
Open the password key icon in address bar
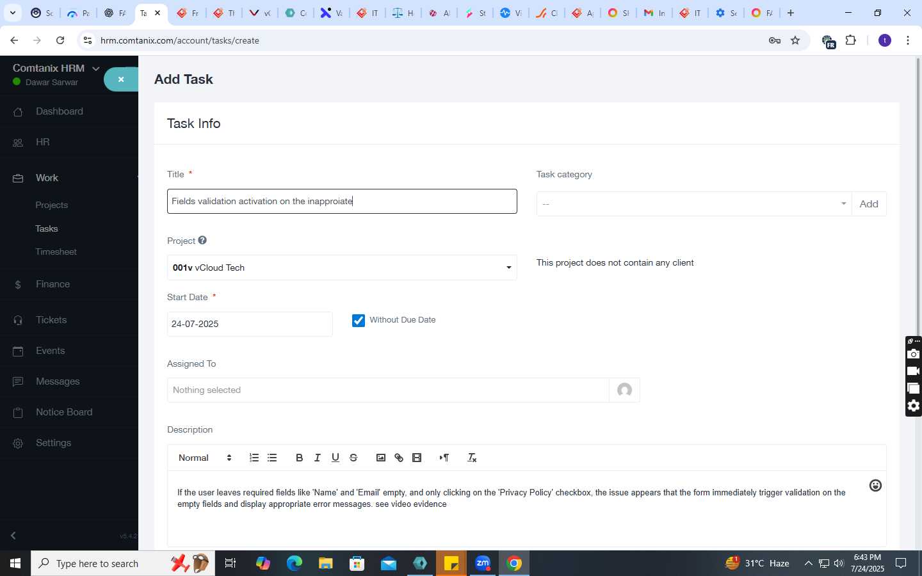click(775, 40)
